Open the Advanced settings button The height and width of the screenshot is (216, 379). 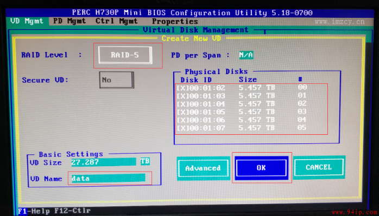tap(203, 168)
